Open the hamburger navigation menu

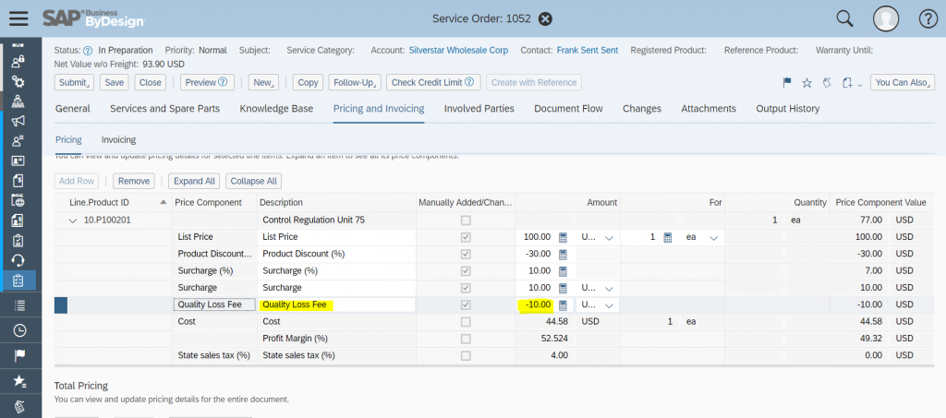(18, 18)
